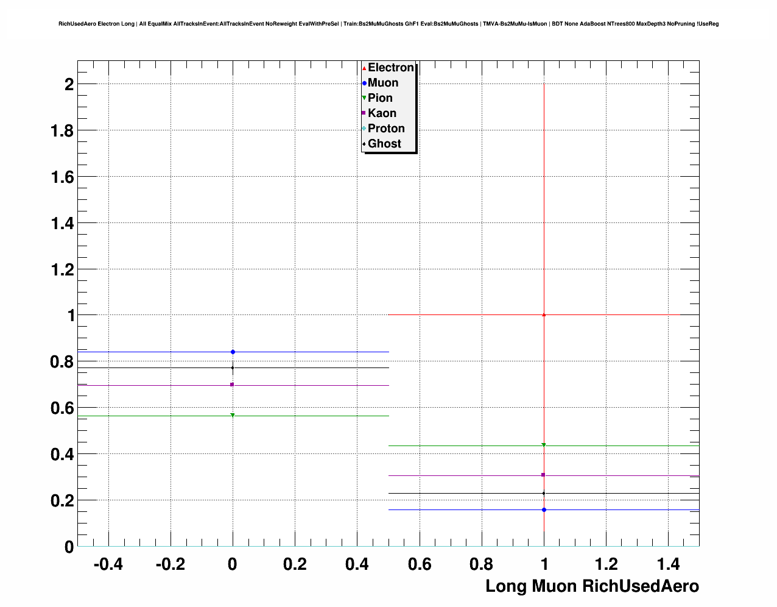Image resolution: width=777 pixels, height=607 pixels.
Task: Click y-axis label 1.4
Action: coord(63,223)
